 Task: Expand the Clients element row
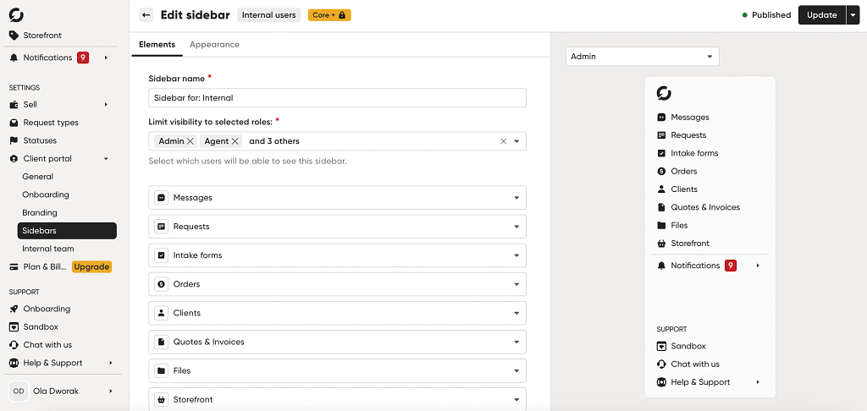coord(516,313)
